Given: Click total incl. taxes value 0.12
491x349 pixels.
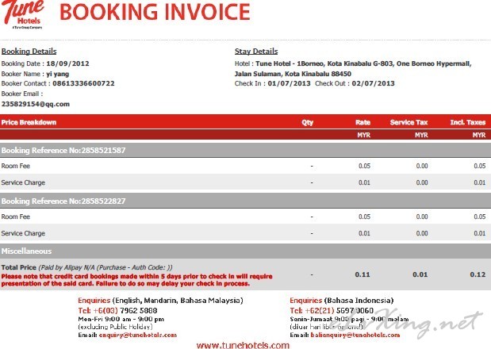Looking at the screenshot, I should point(478,274).
